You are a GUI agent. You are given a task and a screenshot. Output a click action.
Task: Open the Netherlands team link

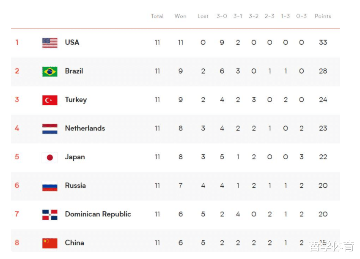click(x=85, y=128)
